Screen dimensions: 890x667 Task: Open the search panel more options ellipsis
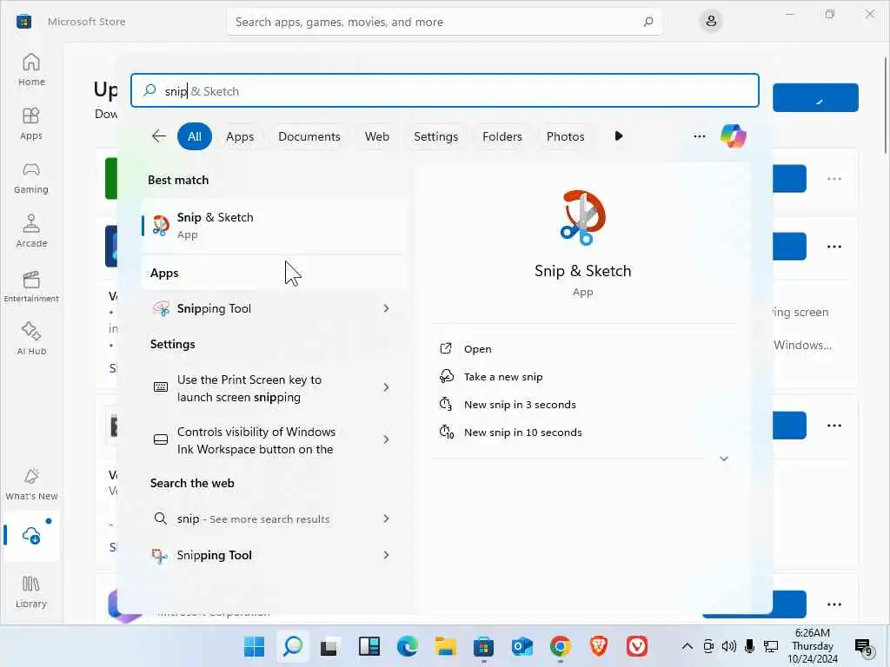click(x=700, y=136)
